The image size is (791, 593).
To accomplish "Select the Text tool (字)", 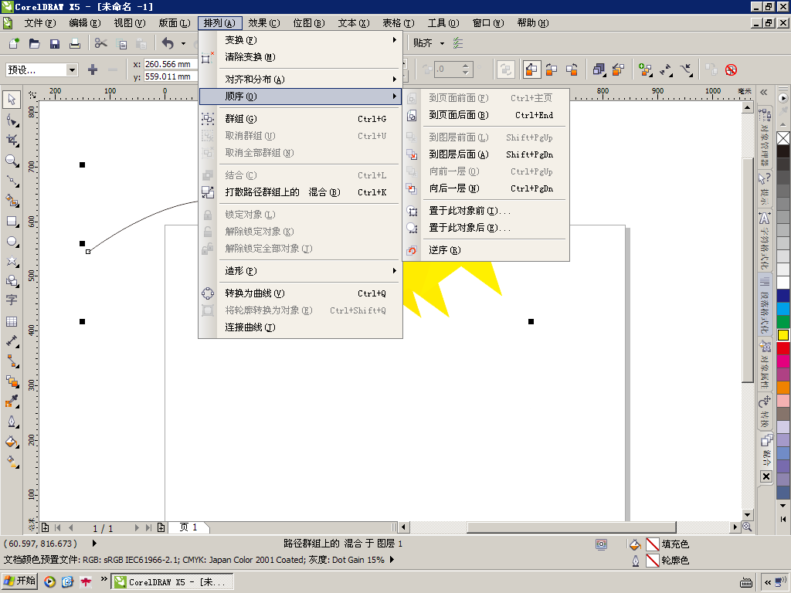I will [x=11, y=300].
